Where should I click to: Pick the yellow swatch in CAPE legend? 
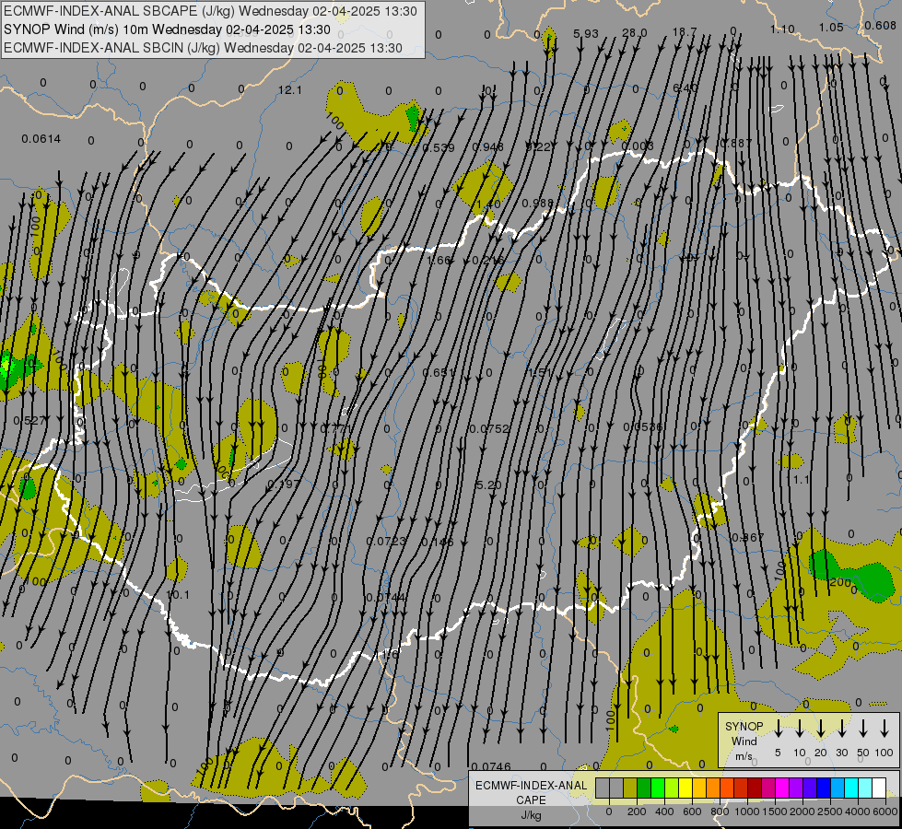coord(685,788)
